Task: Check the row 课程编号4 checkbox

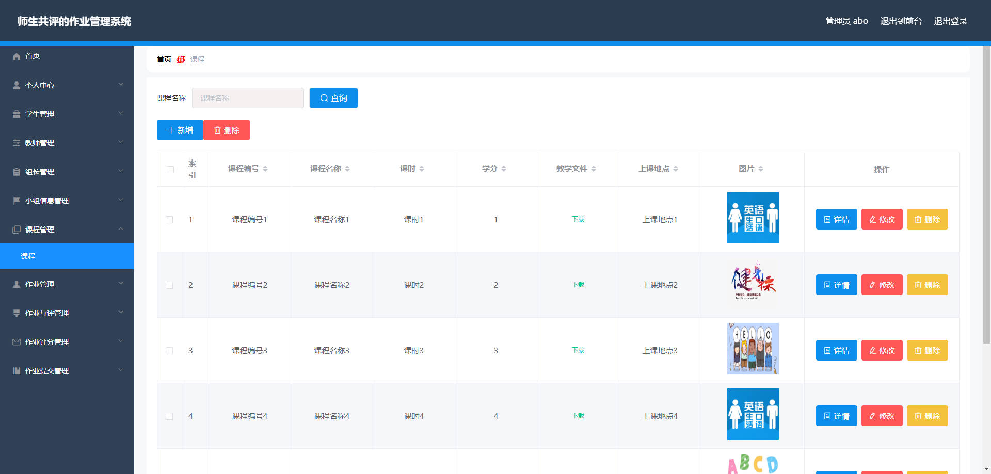Action: click(x=169, y=416)
